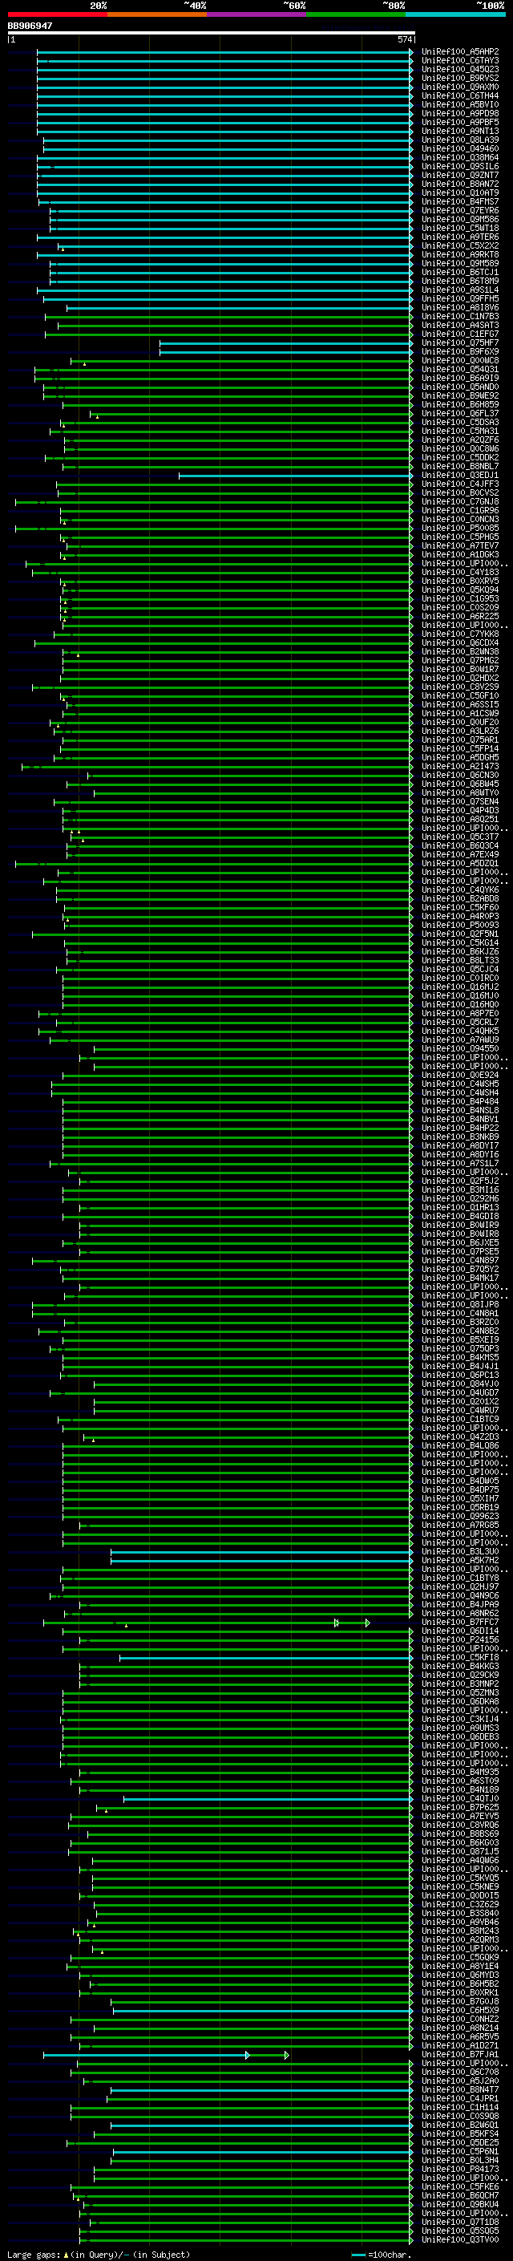Click UniRef100_Q871J5 hit name
Viewport: 513px width, 2261px height.
460,1852
